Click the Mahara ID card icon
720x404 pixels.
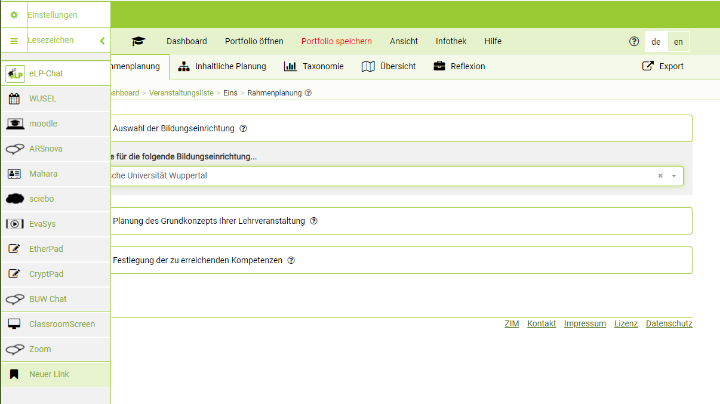tap(15, 174)
